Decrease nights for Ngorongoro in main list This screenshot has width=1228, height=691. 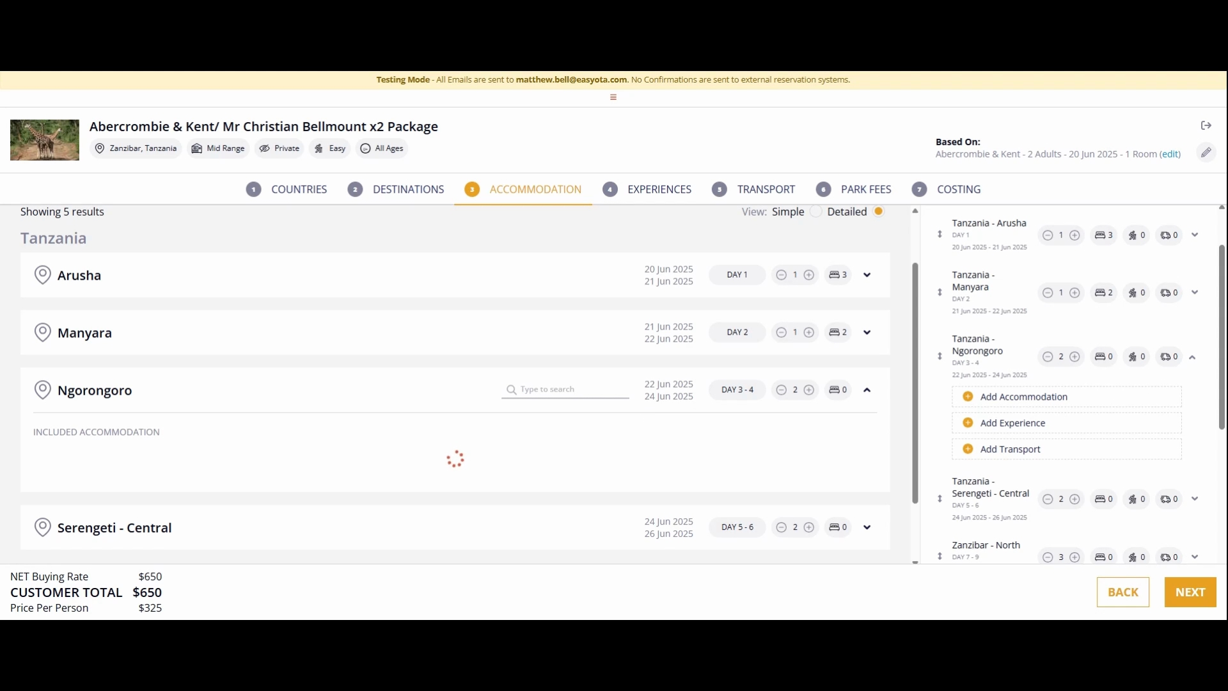(x=781, y=390)
